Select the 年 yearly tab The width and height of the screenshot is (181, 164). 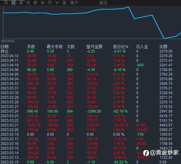[42, 3]
